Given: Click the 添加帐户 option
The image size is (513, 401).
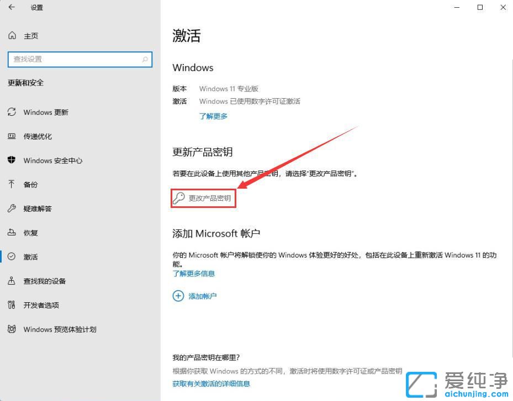Looking at the screenshot, I should coord(202,296).
